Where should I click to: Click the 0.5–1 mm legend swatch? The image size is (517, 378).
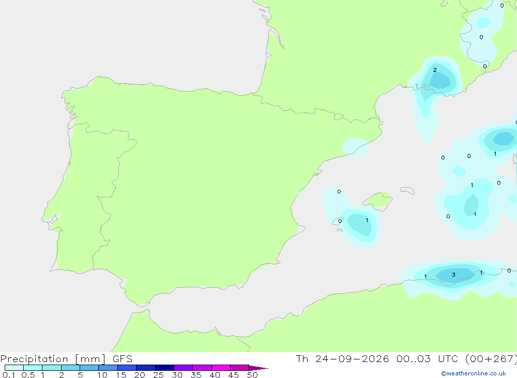tap(33, 368)
